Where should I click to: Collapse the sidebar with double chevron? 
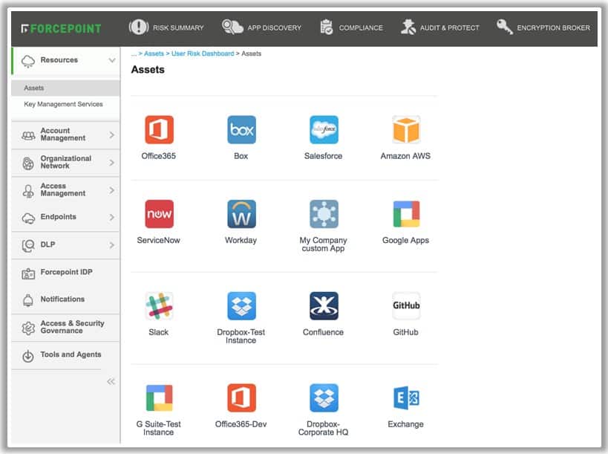tap(111, 381)
